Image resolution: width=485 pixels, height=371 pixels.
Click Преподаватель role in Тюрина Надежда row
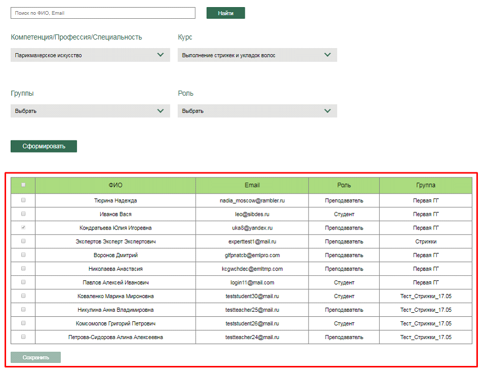pyautogui.click(x=344, y=201)
